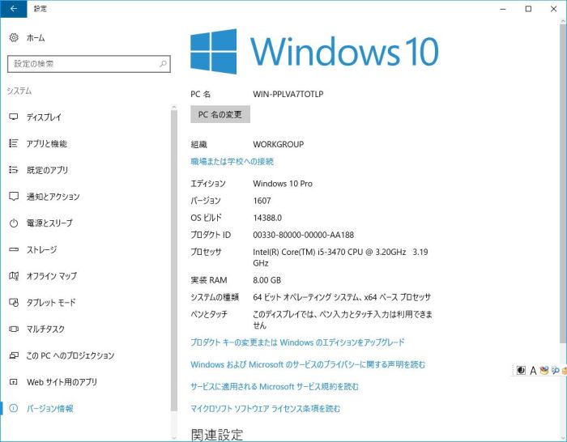Click the タブレット モード icon
Viewport: 567px width, 442px height.
(14, 303)
